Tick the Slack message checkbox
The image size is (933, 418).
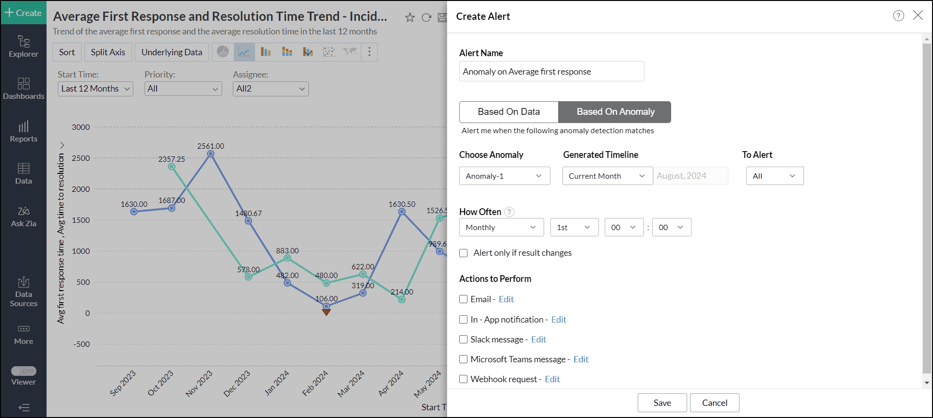pos(464,340)
